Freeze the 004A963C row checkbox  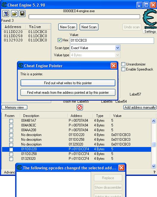[x=11, y=126]
